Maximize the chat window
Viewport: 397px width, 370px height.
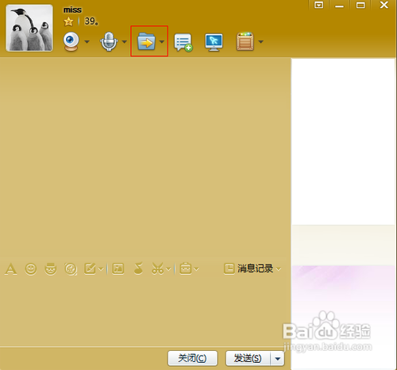360,5
